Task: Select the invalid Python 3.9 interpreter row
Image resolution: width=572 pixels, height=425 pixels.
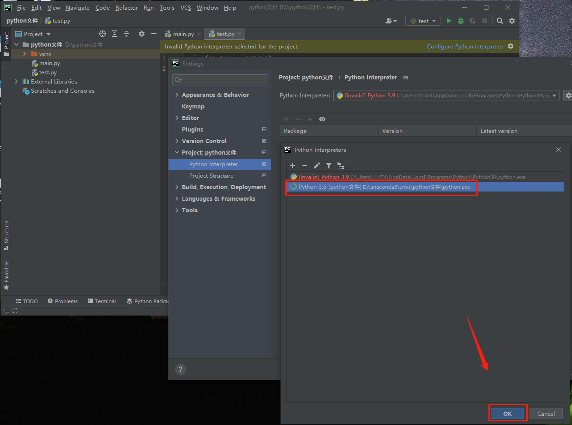Action: tap(425, 177)
